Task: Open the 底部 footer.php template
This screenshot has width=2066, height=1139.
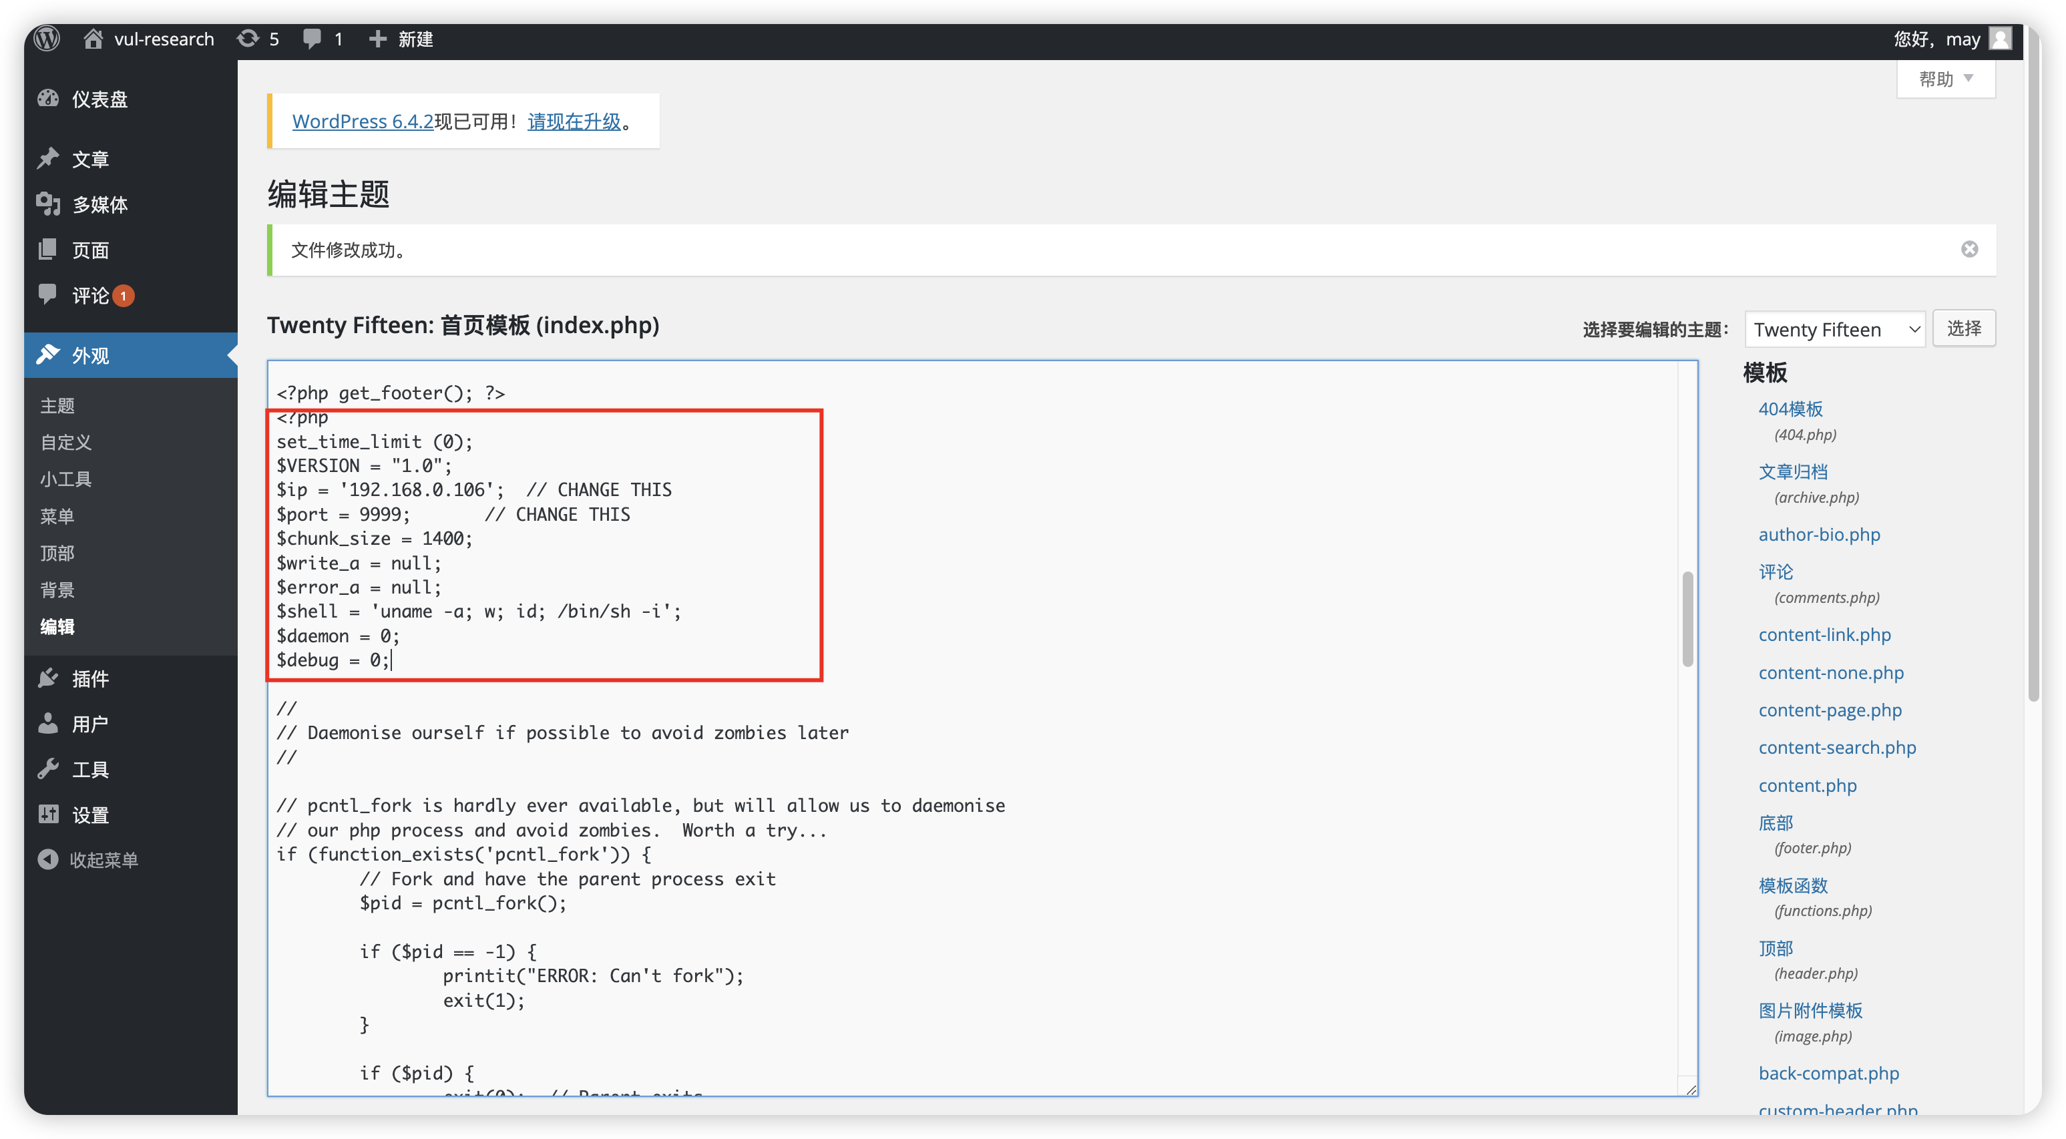Action: [x=1776, y=823]
